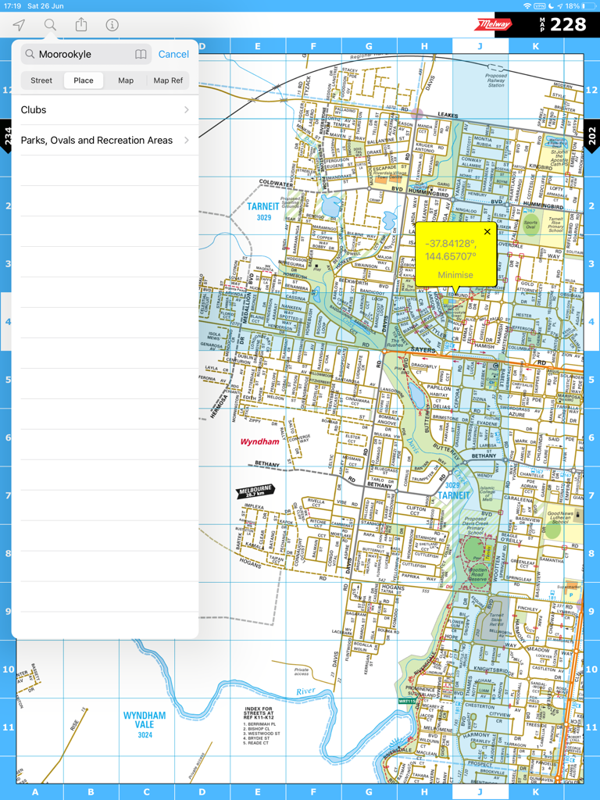This screenshot has height=800, width=600.
Task: Click the Index for Streets note
Action: click(x=259, y=727)
